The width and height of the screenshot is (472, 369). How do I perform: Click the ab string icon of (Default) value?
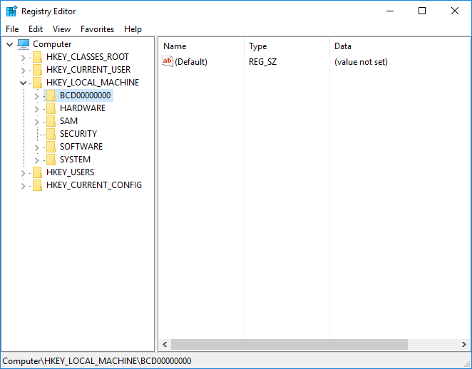[x=168, y=62]
